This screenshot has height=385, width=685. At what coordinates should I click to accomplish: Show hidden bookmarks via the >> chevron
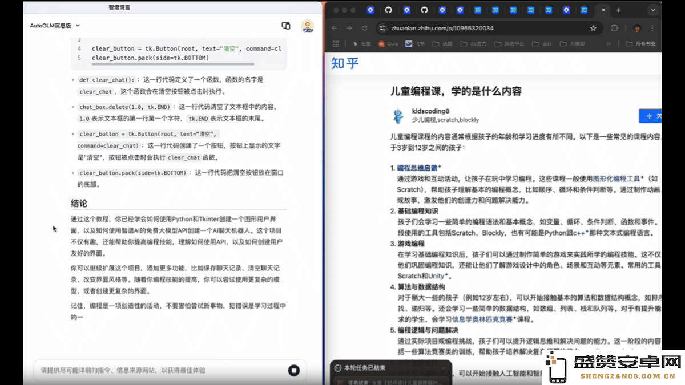(x=609, y=44)
